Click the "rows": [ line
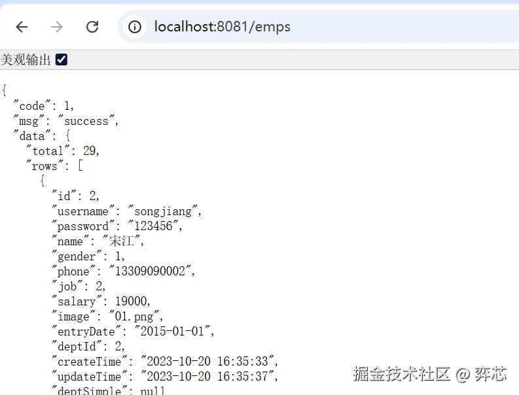 (x=54, y=165)
